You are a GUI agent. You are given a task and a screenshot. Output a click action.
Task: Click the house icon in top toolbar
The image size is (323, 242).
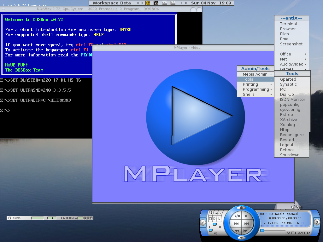coord(156,3)
